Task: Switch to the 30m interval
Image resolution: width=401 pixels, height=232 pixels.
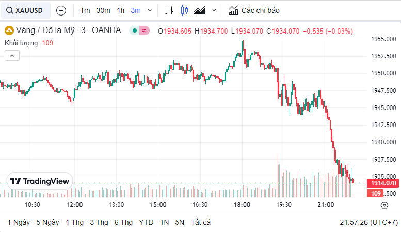Action: 103,10
